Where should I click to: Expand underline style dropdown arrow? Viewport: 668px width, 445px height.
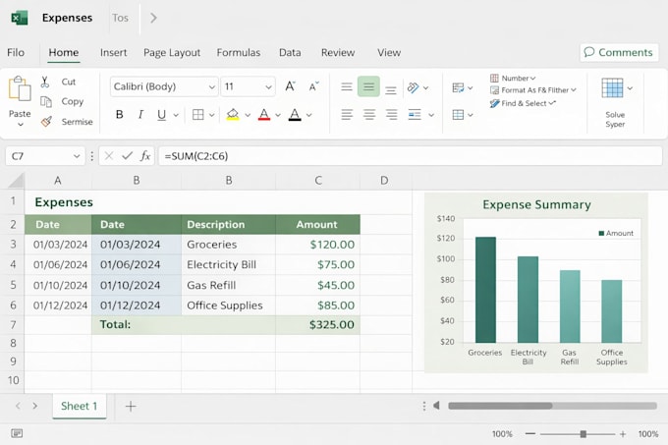[x=176, y=115]
